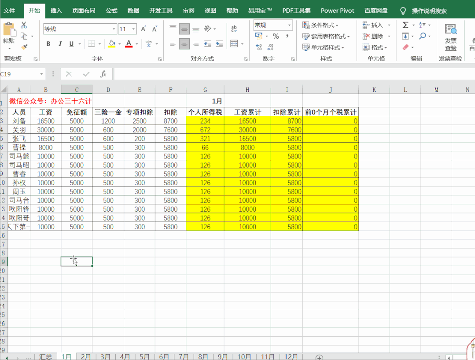Click the formula bar input area
475x360 pixels.
pos(294,74)
